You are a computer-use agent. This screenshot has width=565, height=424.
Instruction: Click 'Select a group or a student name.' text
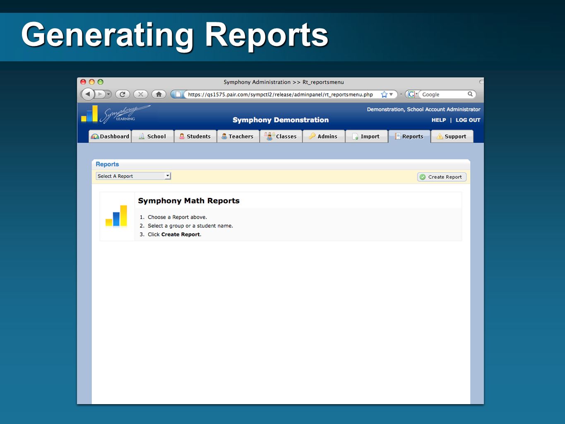(x=190, y=226)
